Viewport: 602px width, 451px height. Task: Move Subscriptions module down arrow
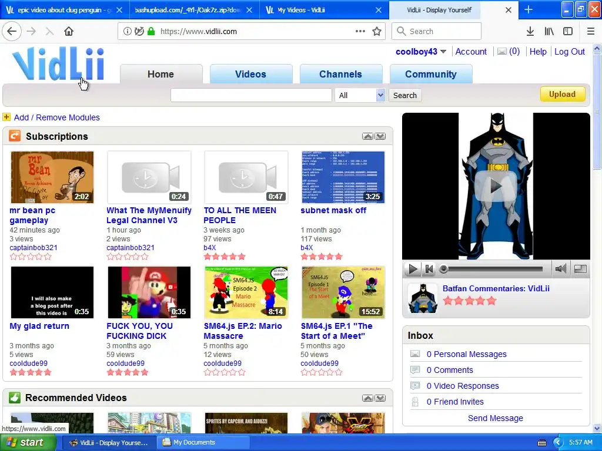click(x=380, y=136)
